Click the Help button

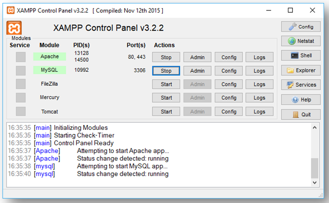click(301, 99)
